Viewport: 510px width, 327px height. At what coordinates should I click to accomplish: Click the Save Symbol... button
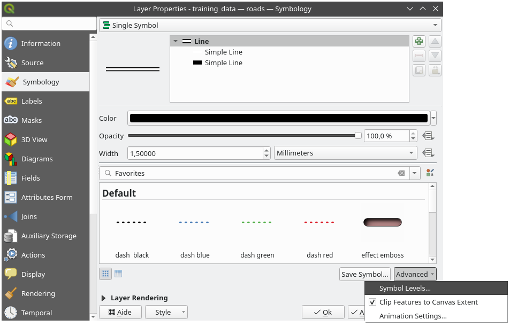coord(364,274)
